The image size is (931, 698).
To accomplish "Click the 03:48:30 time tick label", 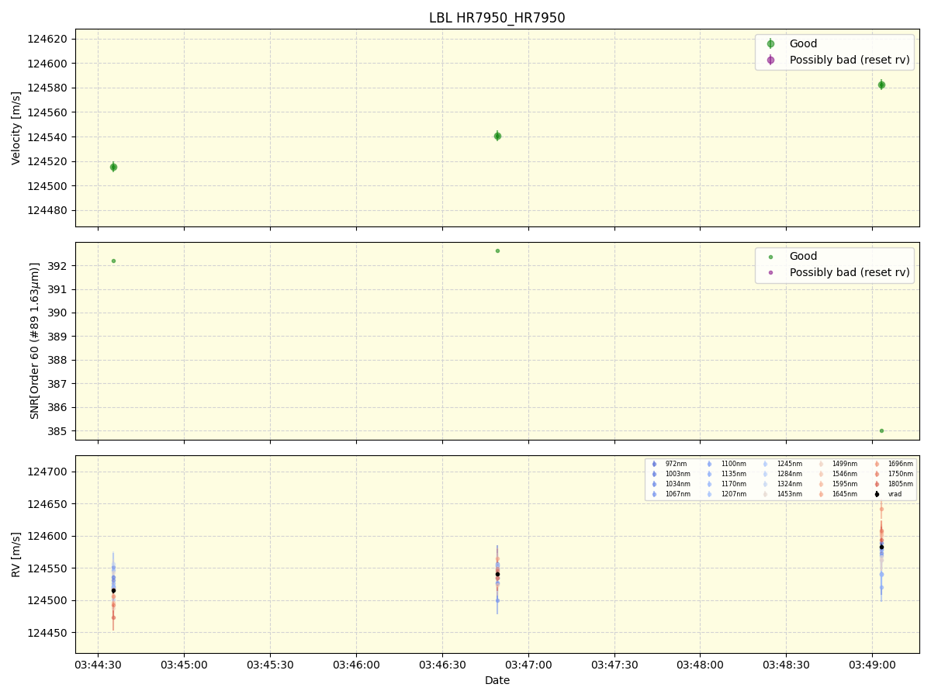I will pos(786,665).
